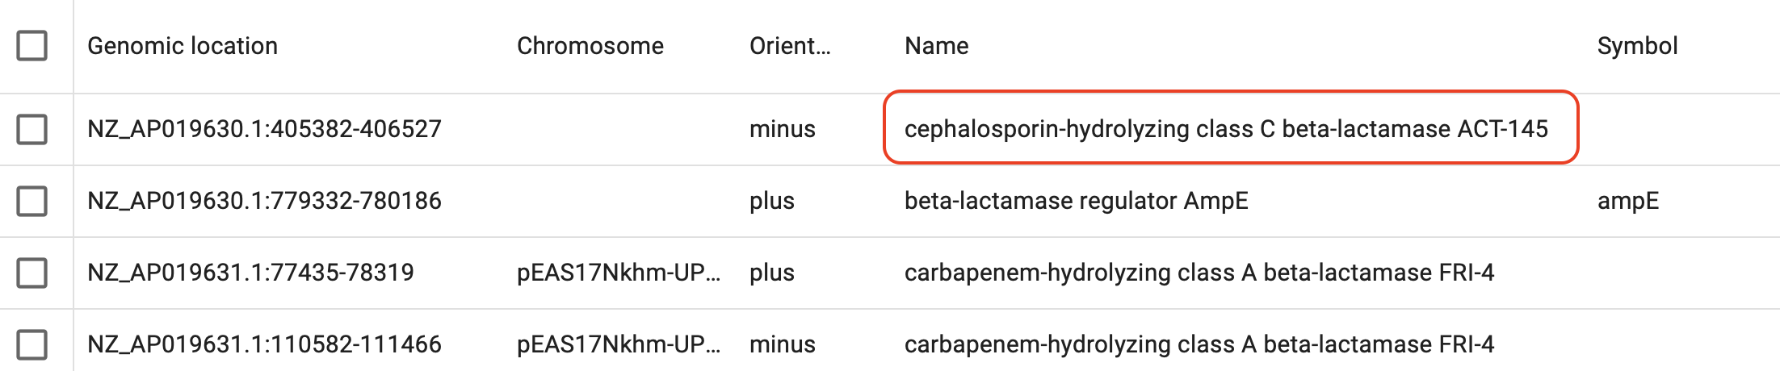Select the FRI-4 name in the plus-orientation row

pyautogui.click(x=1199, y=273)
